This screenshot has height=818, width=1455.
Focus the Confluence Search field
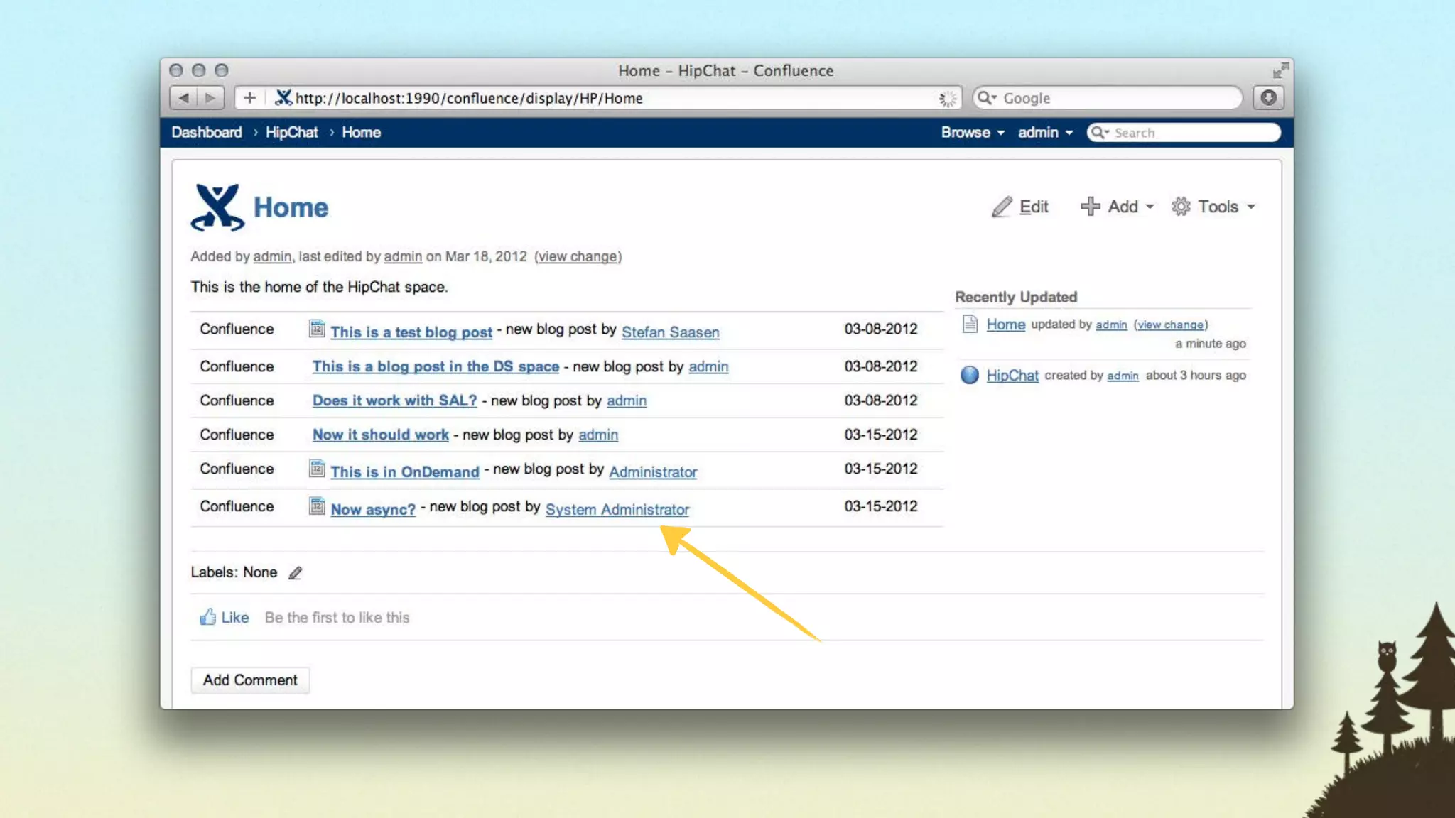tap(1192, 133)
